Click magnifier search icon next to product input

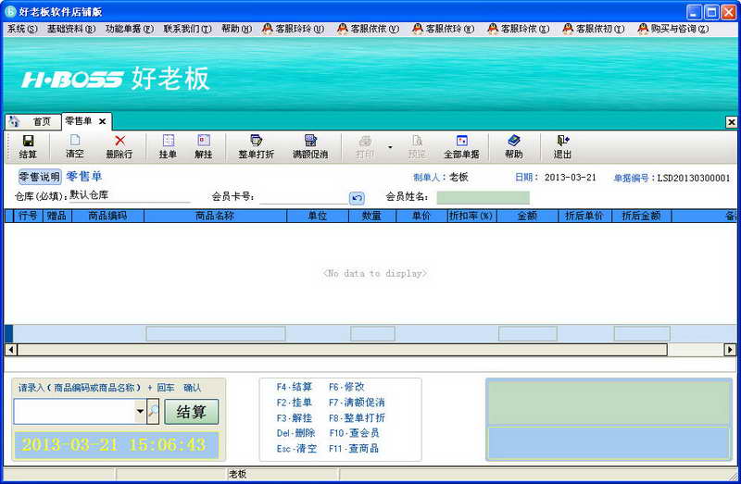[x=153, y=411]
